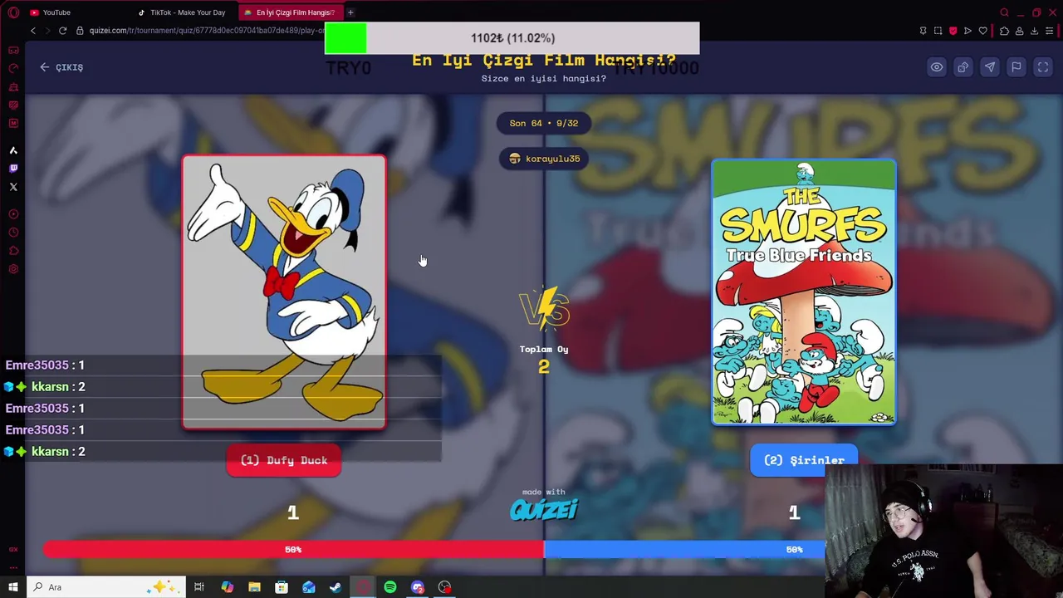Open the Twitch sidebar icon
This screenshot has height=598, width=1063.
(13, 169)
